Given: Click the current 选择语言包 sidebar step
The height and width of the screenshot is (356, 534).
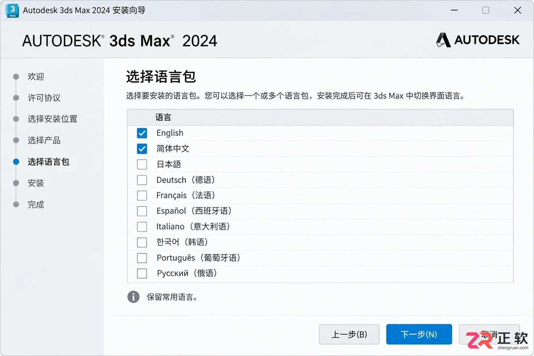Looking at the screenshot, I should click(x=49, y=162).
